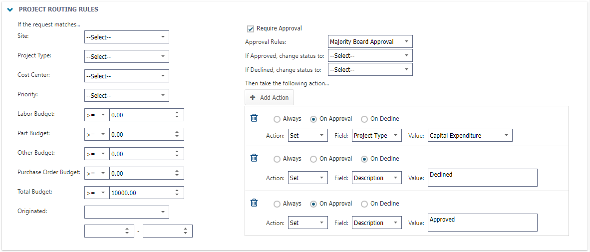This screenshot has width=590, height=252.
Task: Open Total Budget comparison operator dropdown
Action: pyautogui.click(x=97, y=193)
